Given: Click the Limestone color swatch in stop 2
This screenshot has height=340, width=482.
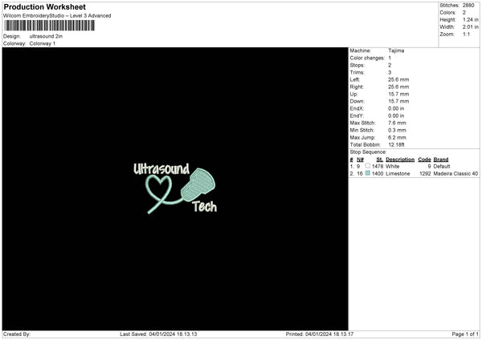Looking at the screenshot, I should [368, 173].
